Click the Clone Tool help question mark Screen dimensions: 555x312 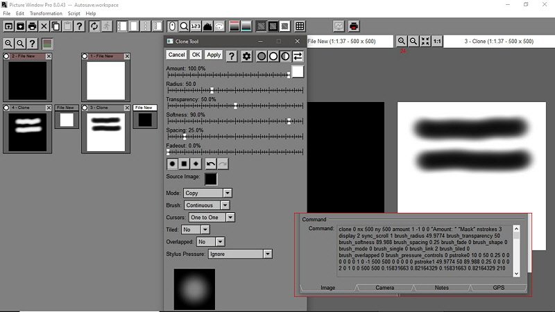[232, 55]
